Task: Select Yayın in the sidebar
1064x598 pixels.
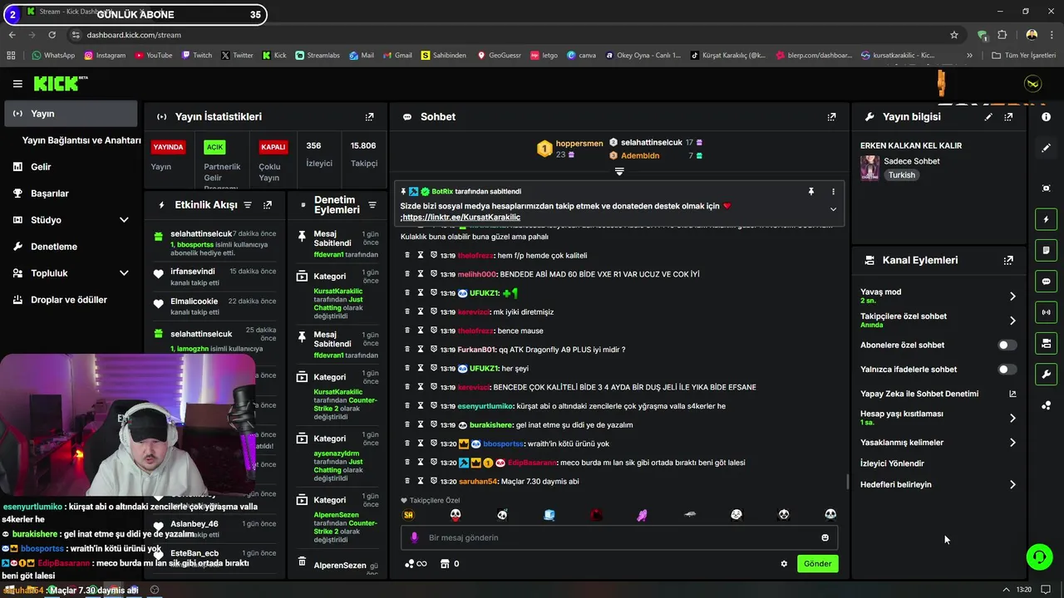Action: coord(71,114)
